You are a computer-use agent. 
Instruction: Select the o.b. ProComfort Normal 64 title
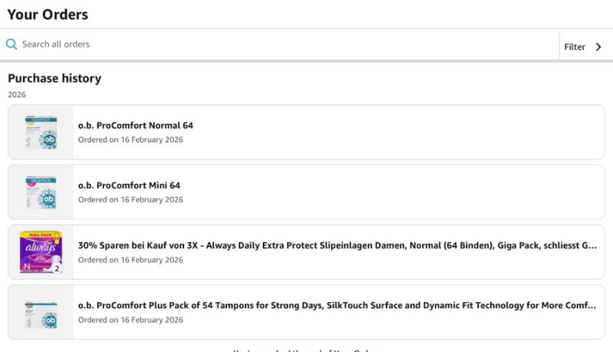click(136, 126)
